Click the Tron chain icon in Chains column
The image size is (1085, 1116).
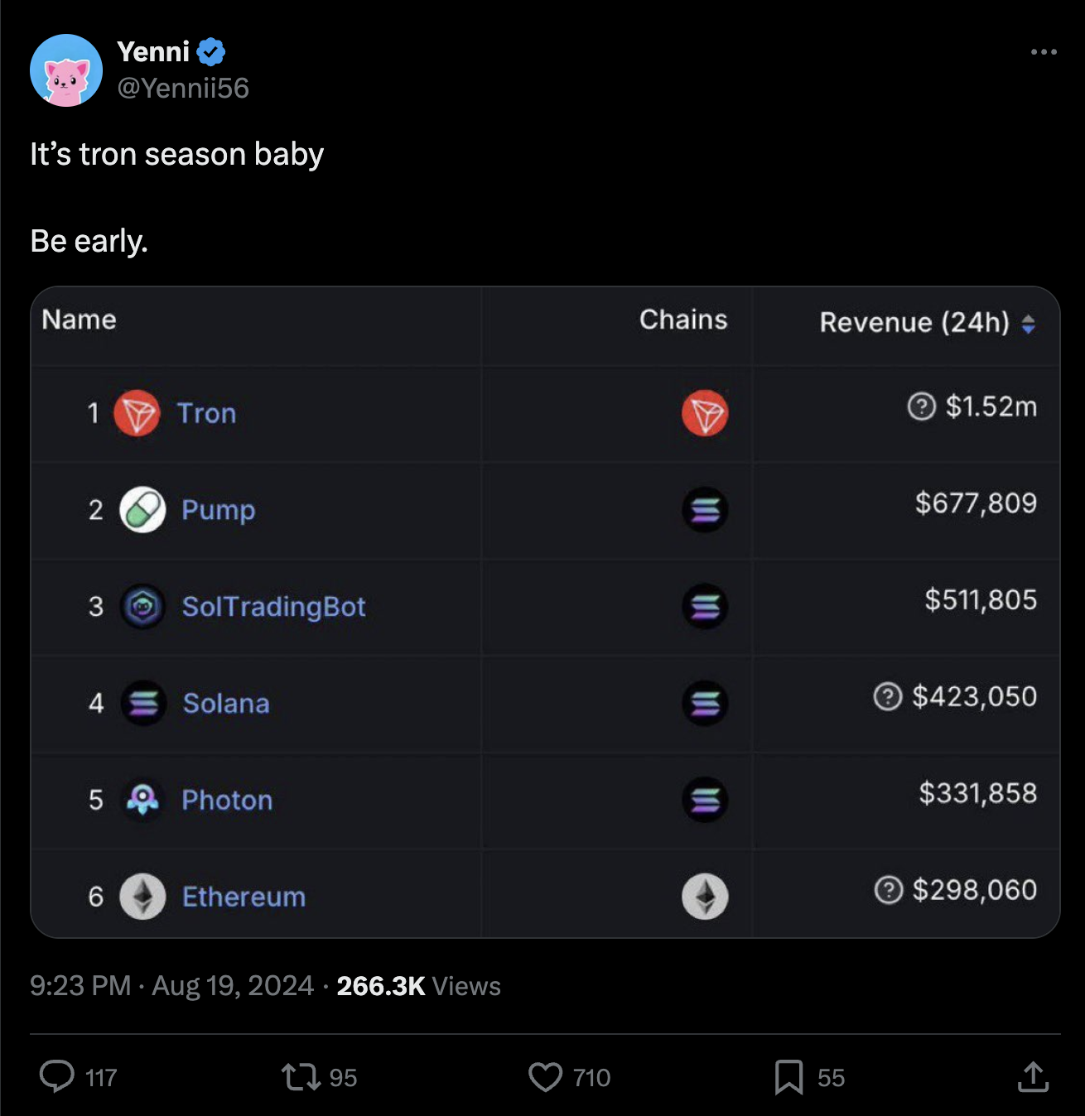coord(705,413)
